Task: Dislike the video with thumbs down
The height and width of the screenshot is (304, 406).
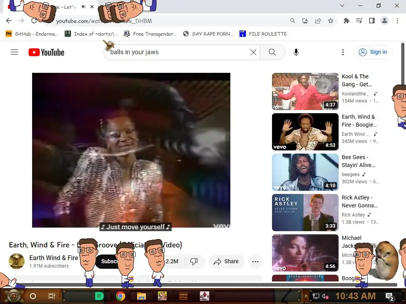Action: pos(194,261)
